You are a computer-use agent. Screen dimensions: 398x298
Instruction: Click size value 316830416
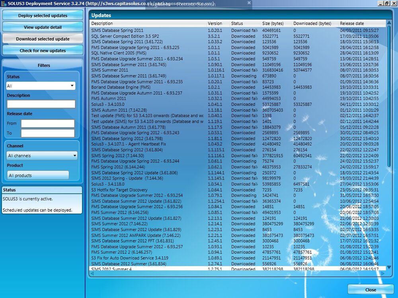pyautogui.click(x=273, y=70)
